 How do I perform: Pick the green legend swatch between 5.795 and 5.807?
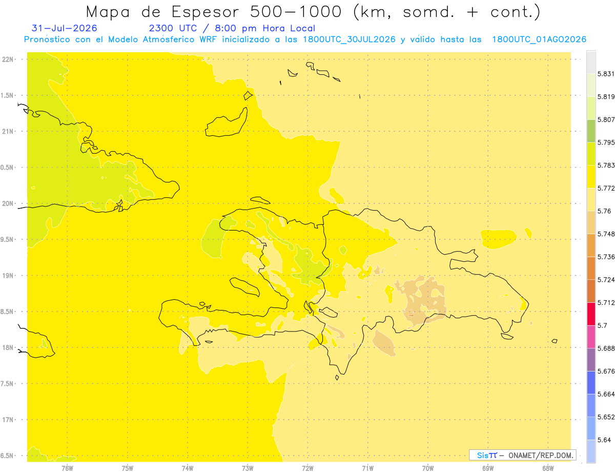coord(591,131)
